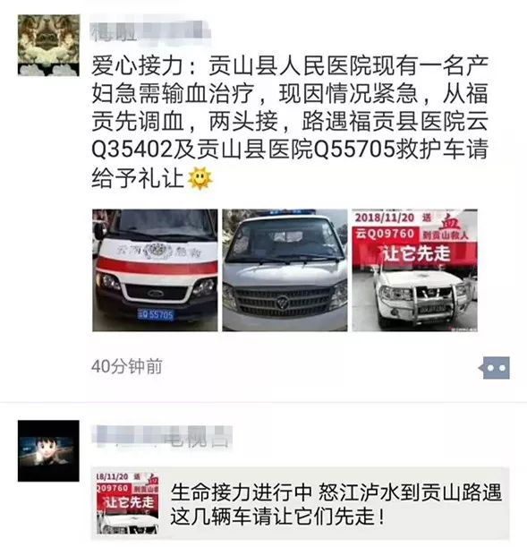Select plate number Q35402 in post text

pos(132,150)
